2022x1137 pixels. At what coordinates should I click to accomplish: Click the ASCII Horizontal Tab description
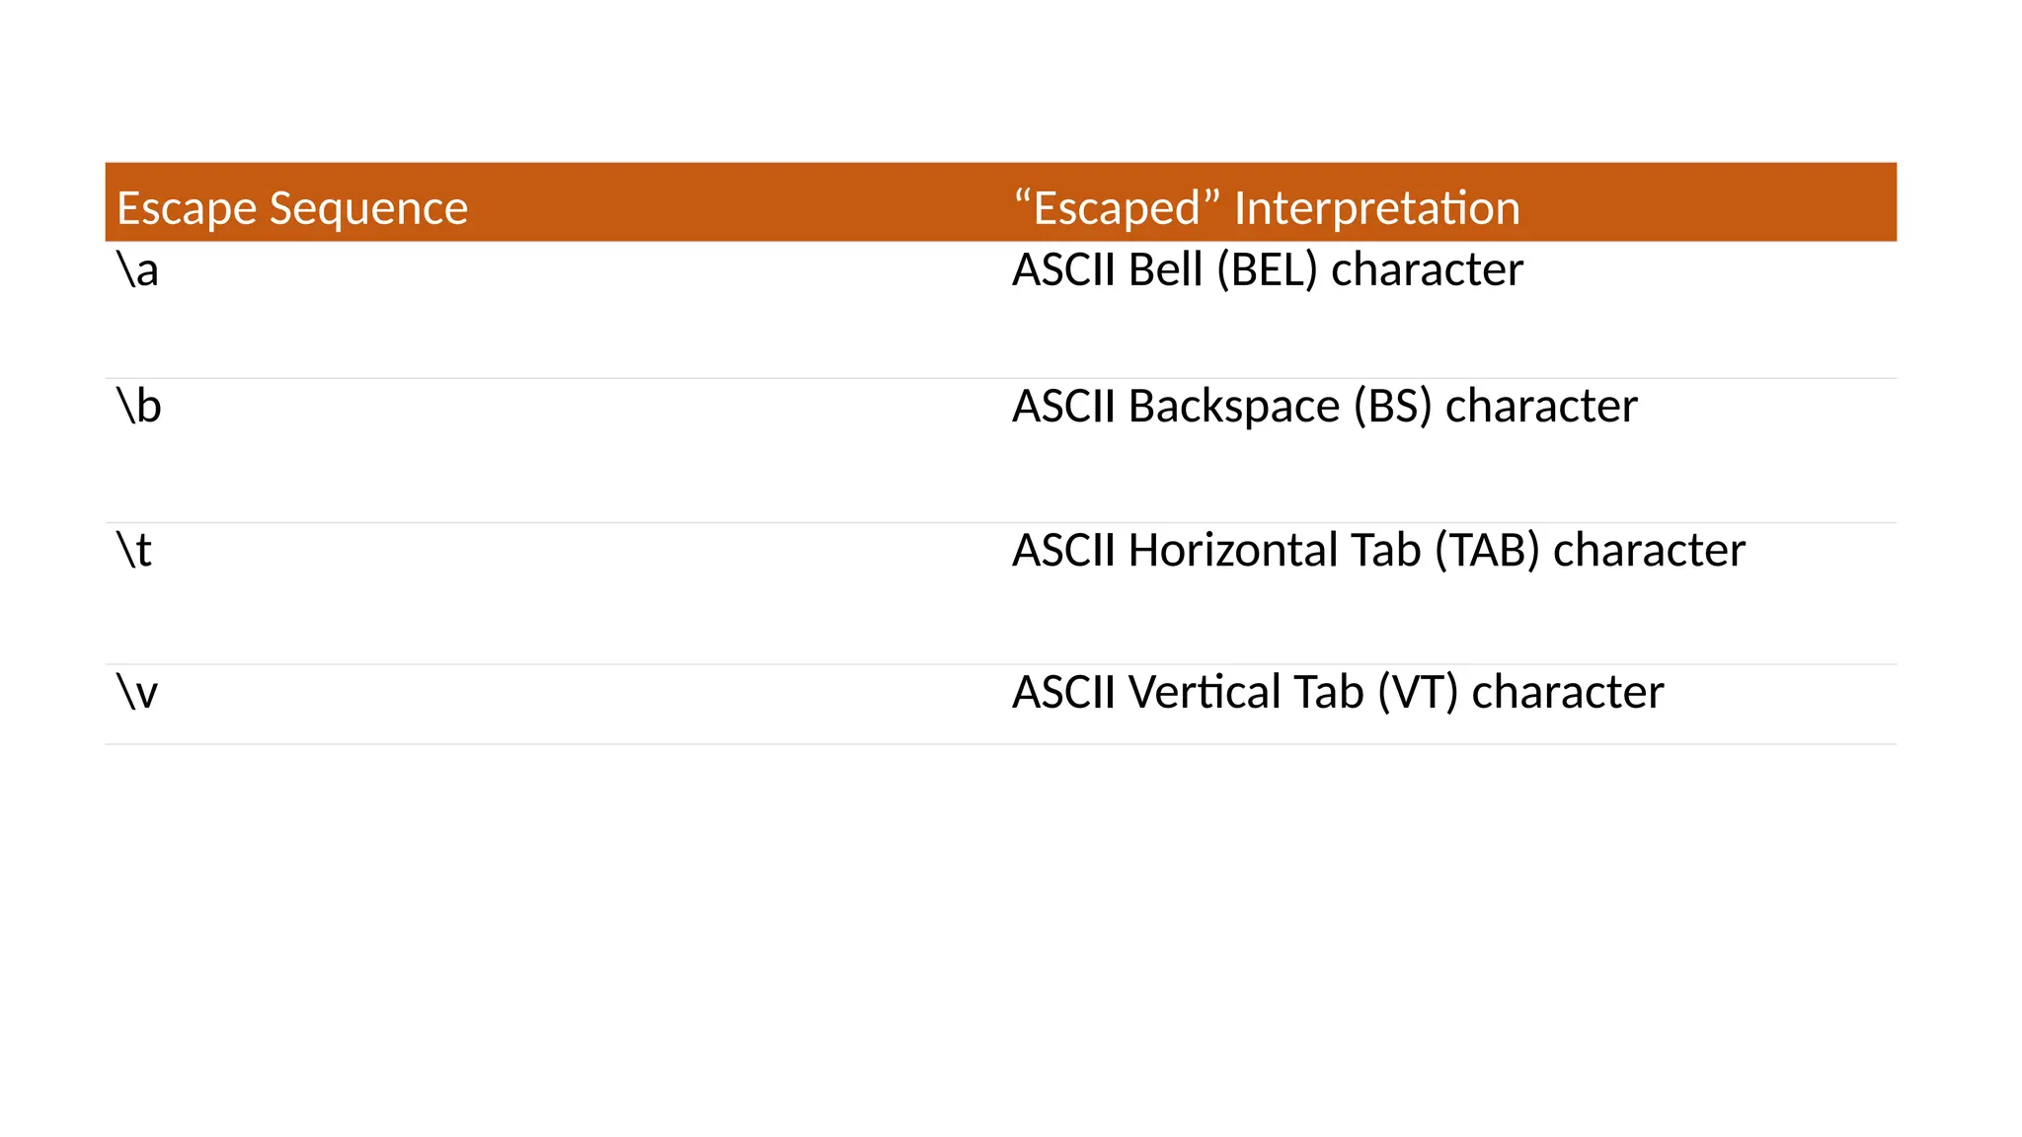click(x=1378, y=551)
